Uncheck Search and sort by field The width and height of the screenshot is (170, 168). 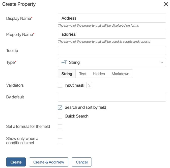60,107
